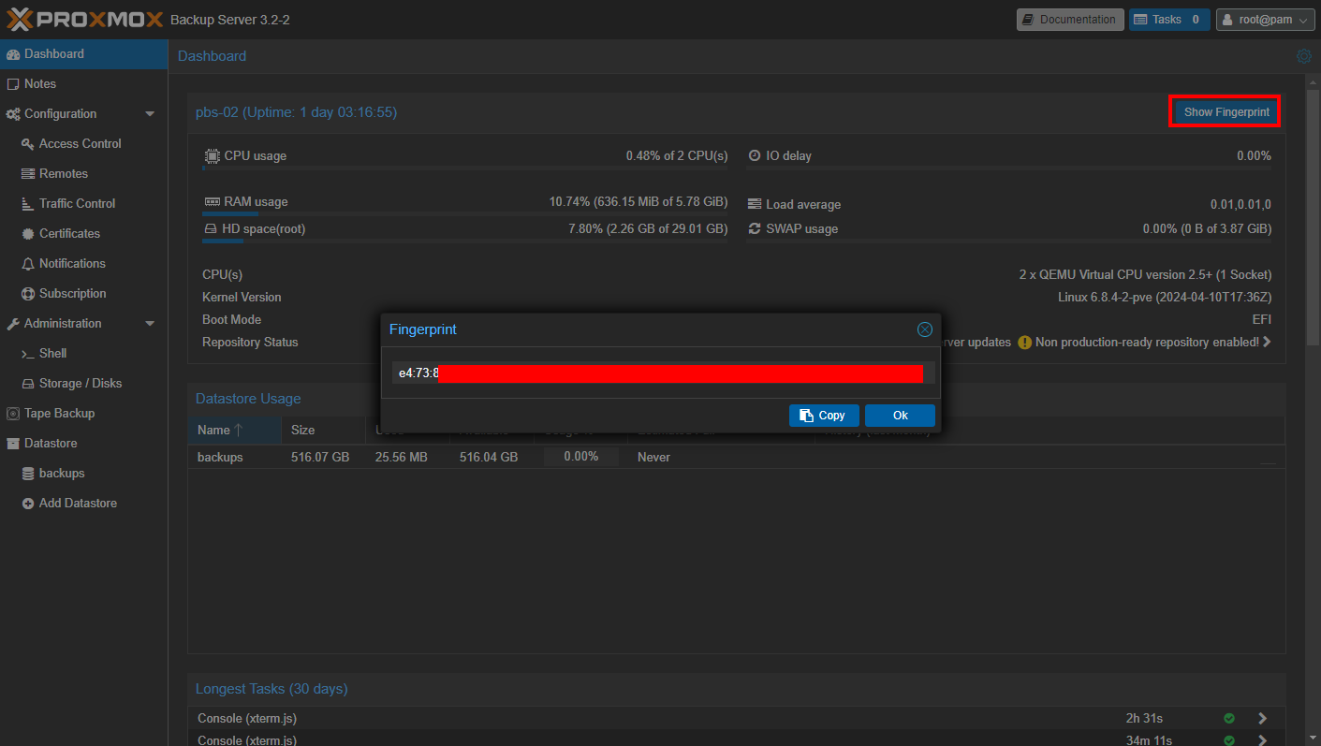The width and height of the screenshot is (1321, 746).
Task: Click the Storage / Disks drive icon
Action: coord(28,384)
